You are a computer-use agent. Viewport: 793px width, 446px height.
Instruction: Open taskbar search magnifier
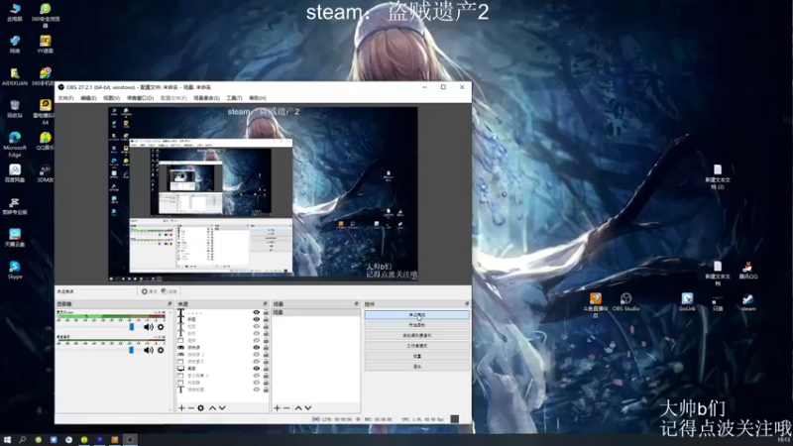pos(22,440)
